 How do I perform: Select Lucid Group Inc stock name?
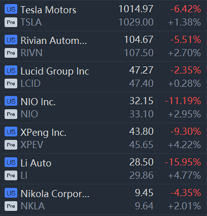pos(55,71)
